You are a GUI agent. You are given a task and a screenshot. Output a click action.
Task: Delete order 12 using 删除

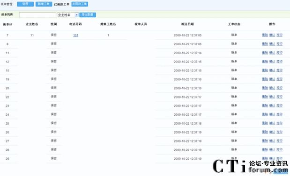click(265, 62)
